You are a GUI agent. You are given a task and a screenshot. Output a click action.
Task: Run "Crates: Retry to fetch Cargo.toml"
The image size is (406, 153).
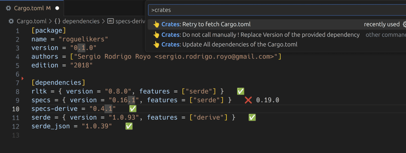209,24
